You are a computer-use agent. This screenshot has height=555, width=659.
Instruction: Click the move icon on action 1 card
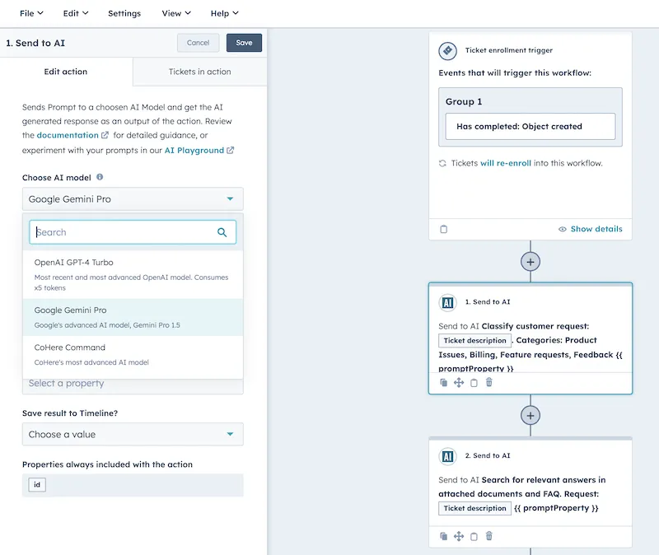click(459, 383)
